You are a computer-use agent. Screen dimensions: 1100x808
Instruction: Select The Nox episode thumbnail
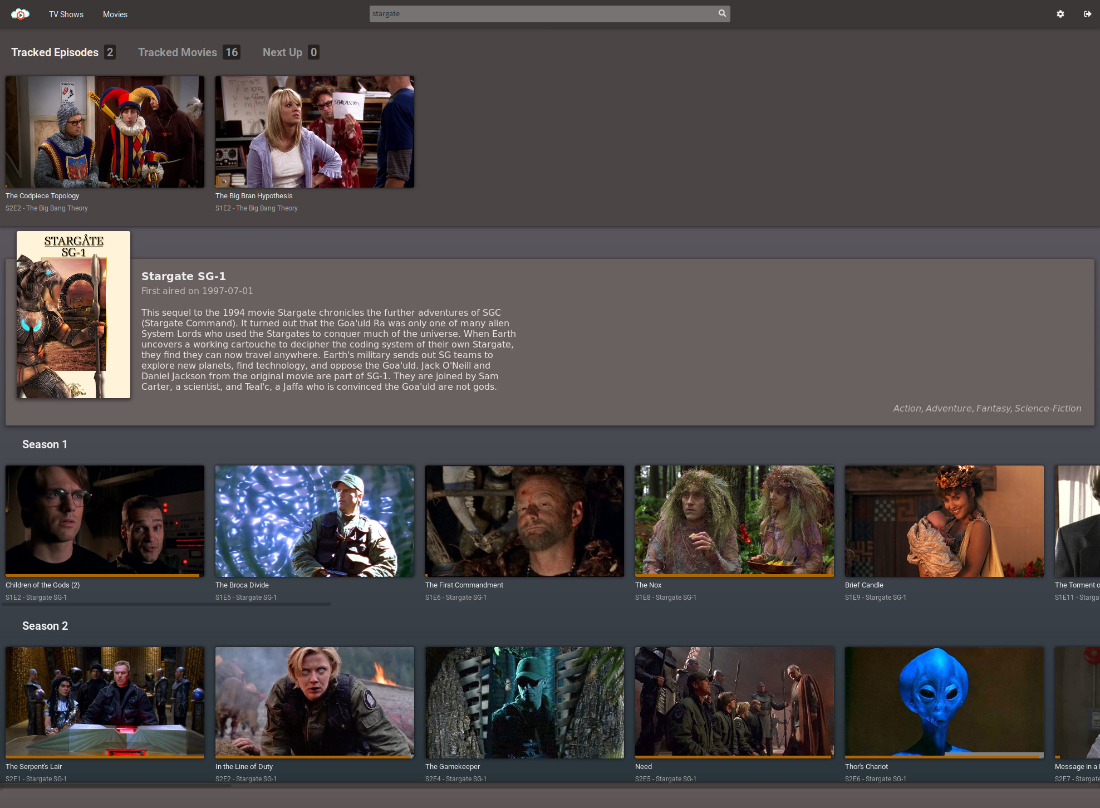734,521
